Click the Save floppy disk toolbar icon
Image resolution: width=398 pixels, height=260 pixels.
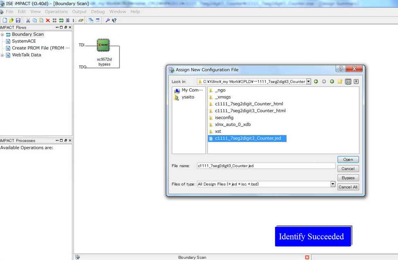[18, 20]
